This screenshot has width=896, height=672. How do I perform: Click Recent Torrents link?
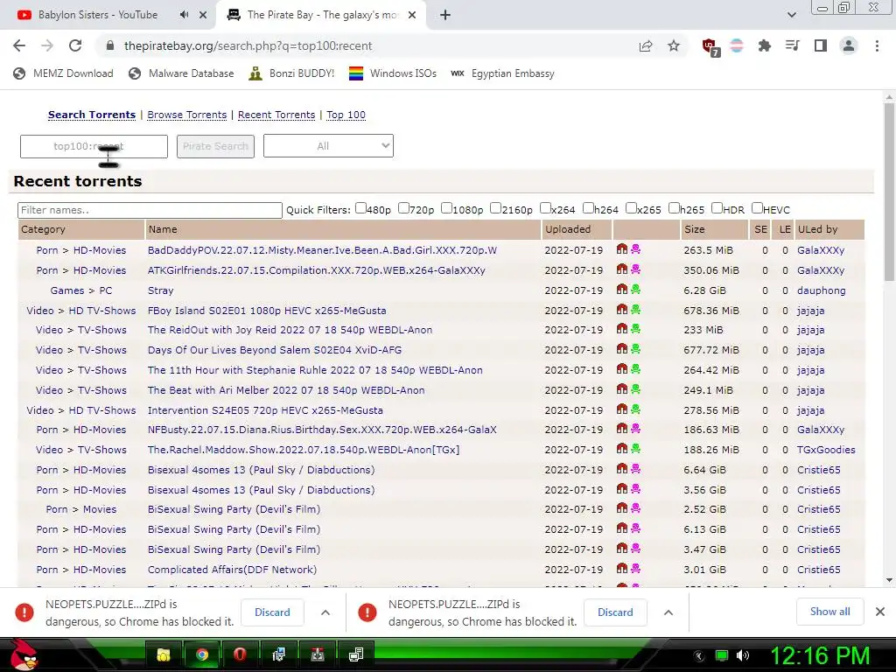click(x=276, y=115)
